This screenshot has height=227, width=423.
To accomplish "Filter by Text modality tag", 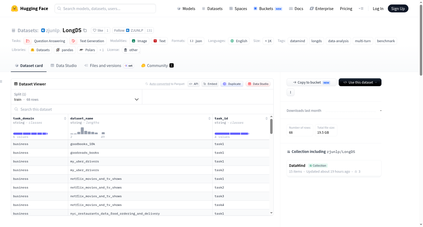I will pos(159,41).
